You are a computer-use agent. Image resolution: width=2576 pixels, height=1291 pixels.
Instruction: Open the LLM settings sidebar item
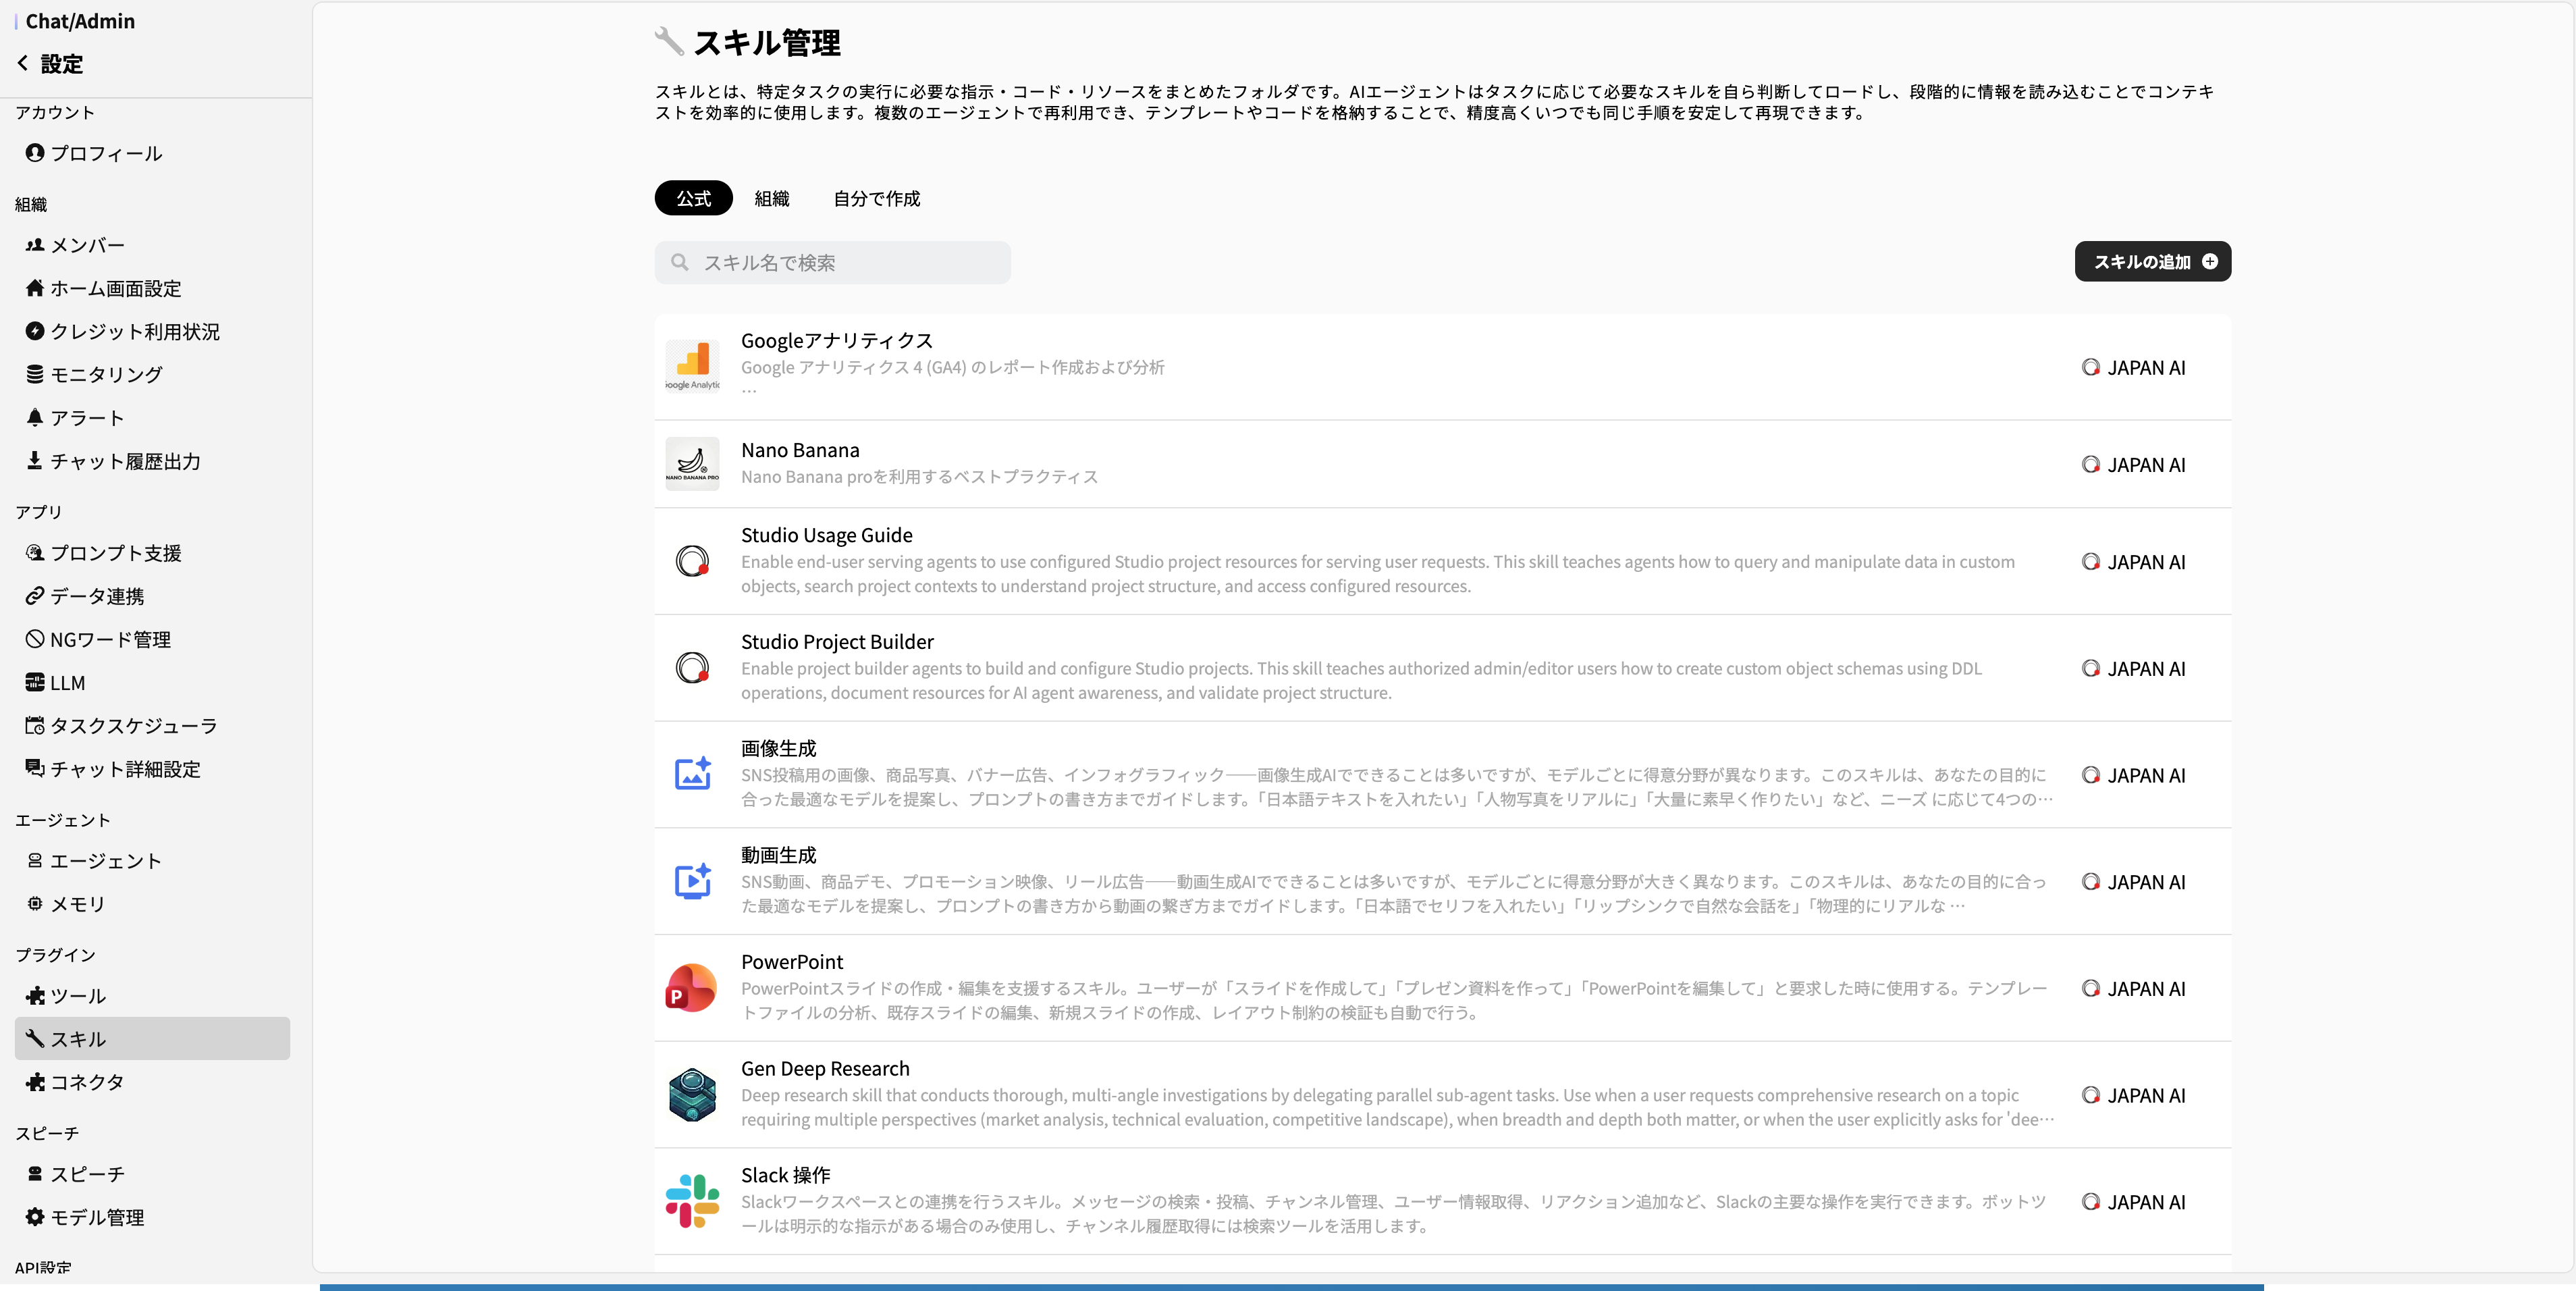(x=67, y=682)
